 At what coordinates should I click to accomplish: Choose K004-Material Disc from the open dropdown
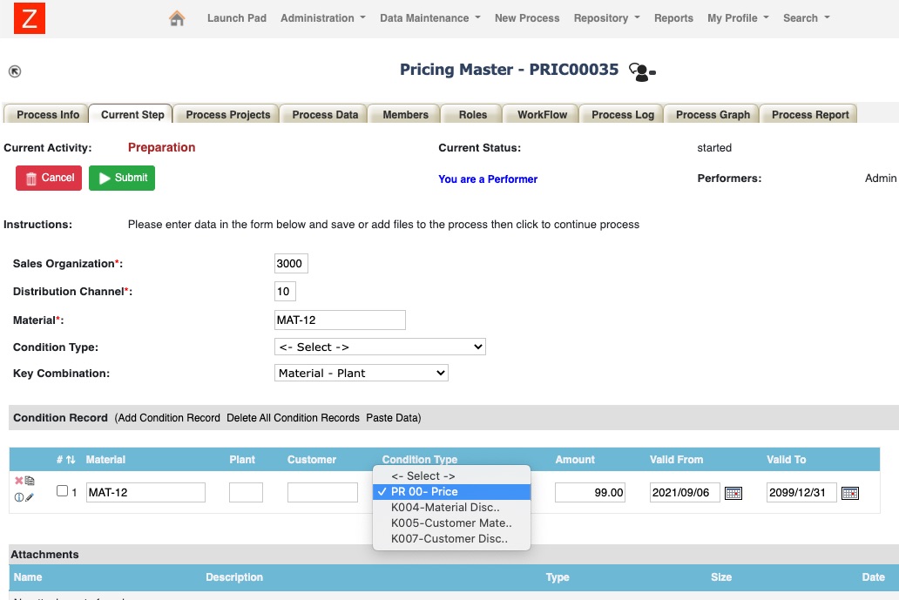point(446,507)
